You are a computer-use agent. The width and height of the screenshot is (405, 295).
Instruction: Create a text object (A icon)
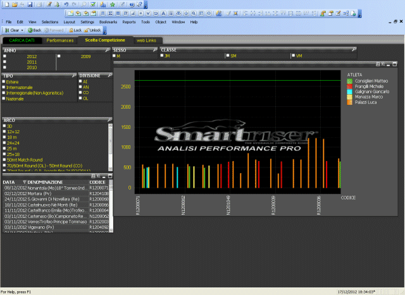[x=163, y=13]
